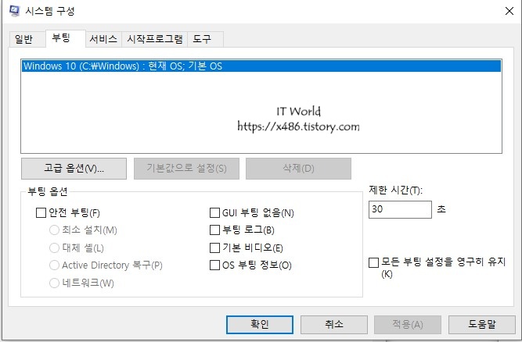The image size is (522, 342).
Task: Click the 시스템 구성 title bar icon
Action: coord(14,11)
